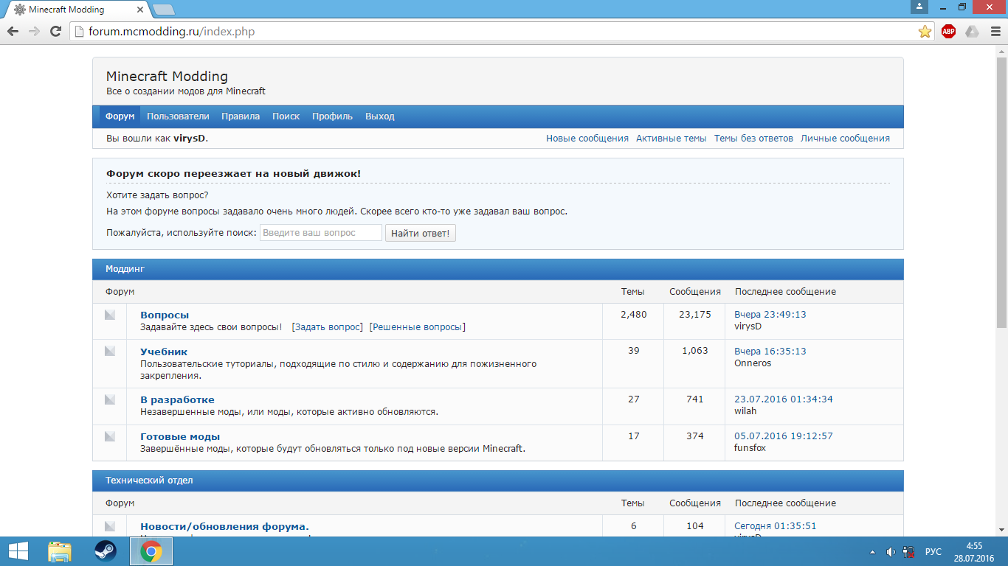
Task: Click the funsfox author name
Action: 750,447
